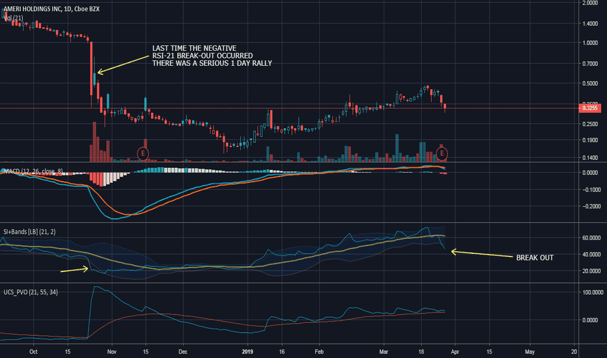Click the 0.2500 price axis label
The image size is (607, 358).
590,124
